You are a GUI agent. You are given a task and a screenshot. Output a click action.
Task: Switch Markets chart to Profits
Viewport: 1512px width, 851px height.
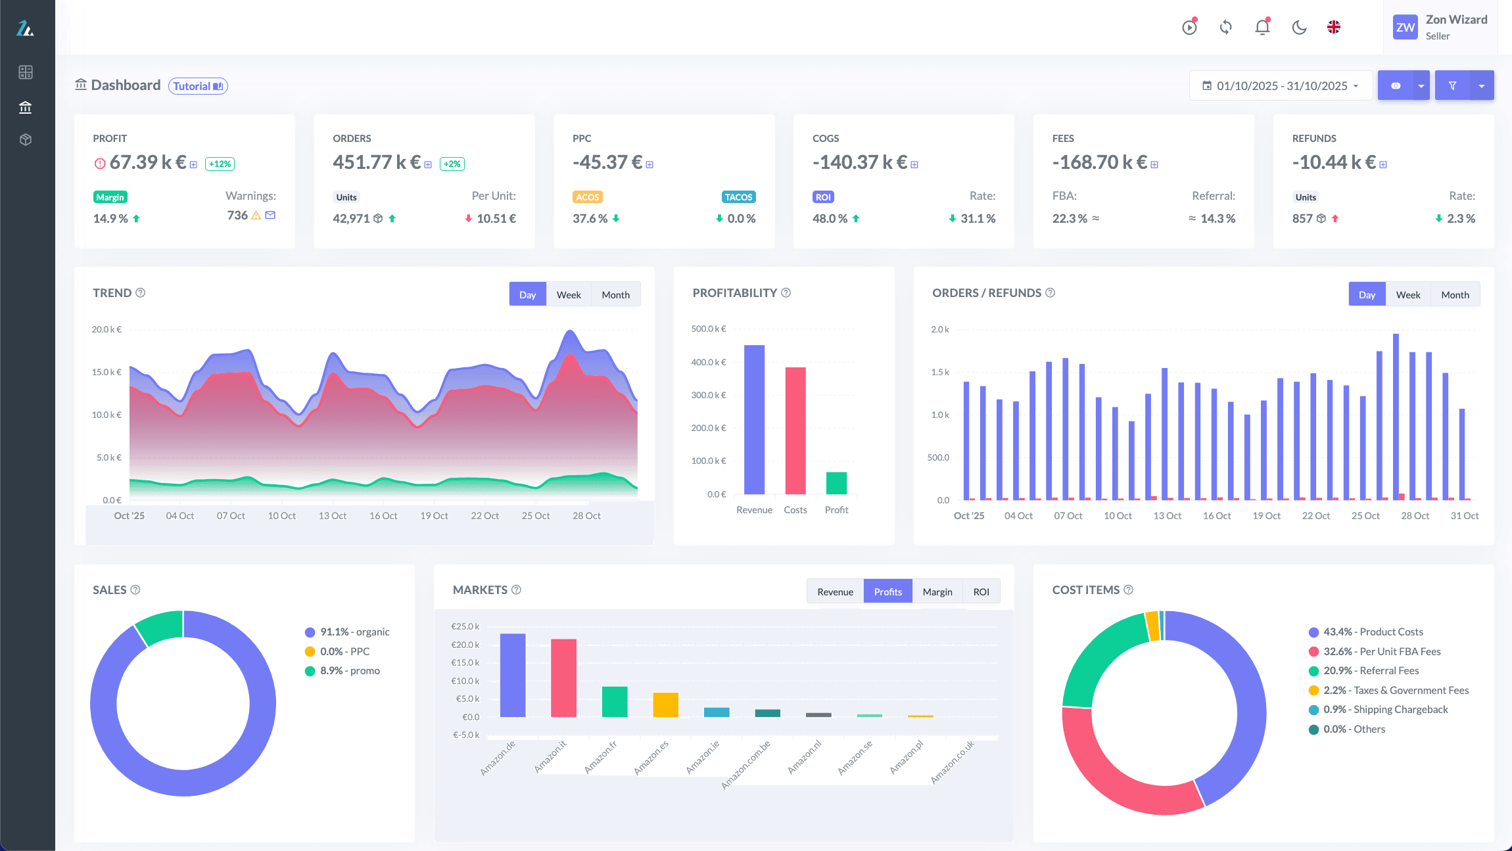point(887,591)
